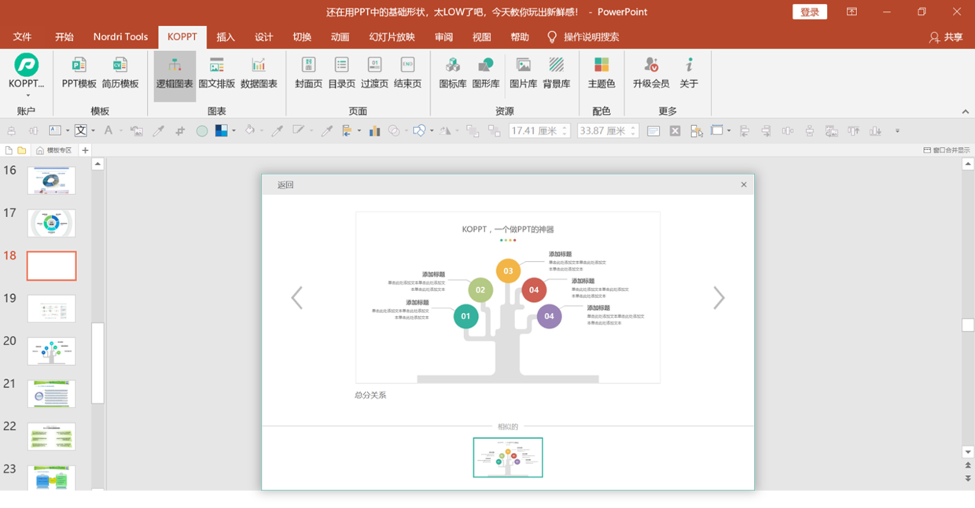
Task: Open 关于 about info
Action: pyautogui.click(x=689, y=72)
